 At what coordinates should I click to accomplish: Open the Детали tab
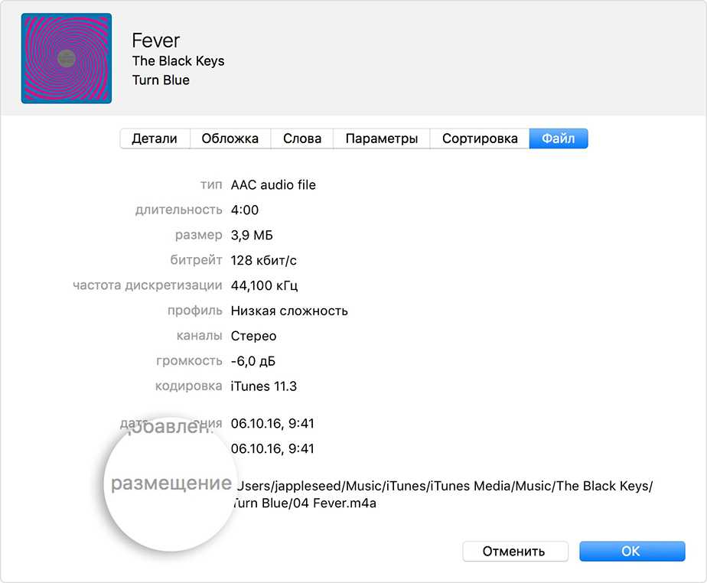[x=155, y=138]
